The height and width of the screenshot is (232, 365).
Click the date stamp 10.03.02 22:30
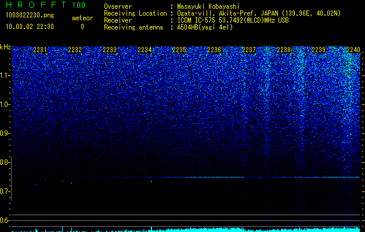pyautogui.click(x=30, y=27)
